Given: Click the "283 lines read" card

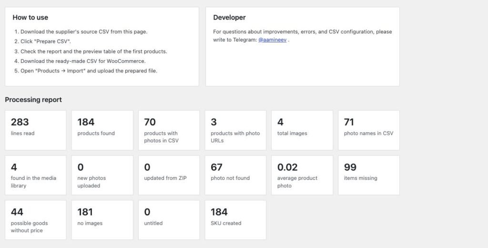Looking at the screenshot, I should click(35, 130).
